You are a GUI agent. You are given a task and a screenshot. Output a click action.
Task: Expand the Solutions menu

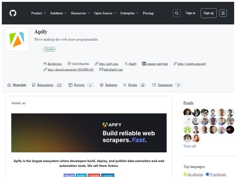point(59,13)
